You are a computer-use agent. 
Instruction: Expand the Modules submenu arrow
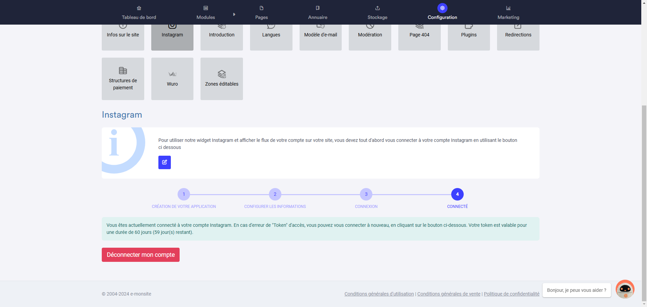pyautogui.click(x=234, y=14)
